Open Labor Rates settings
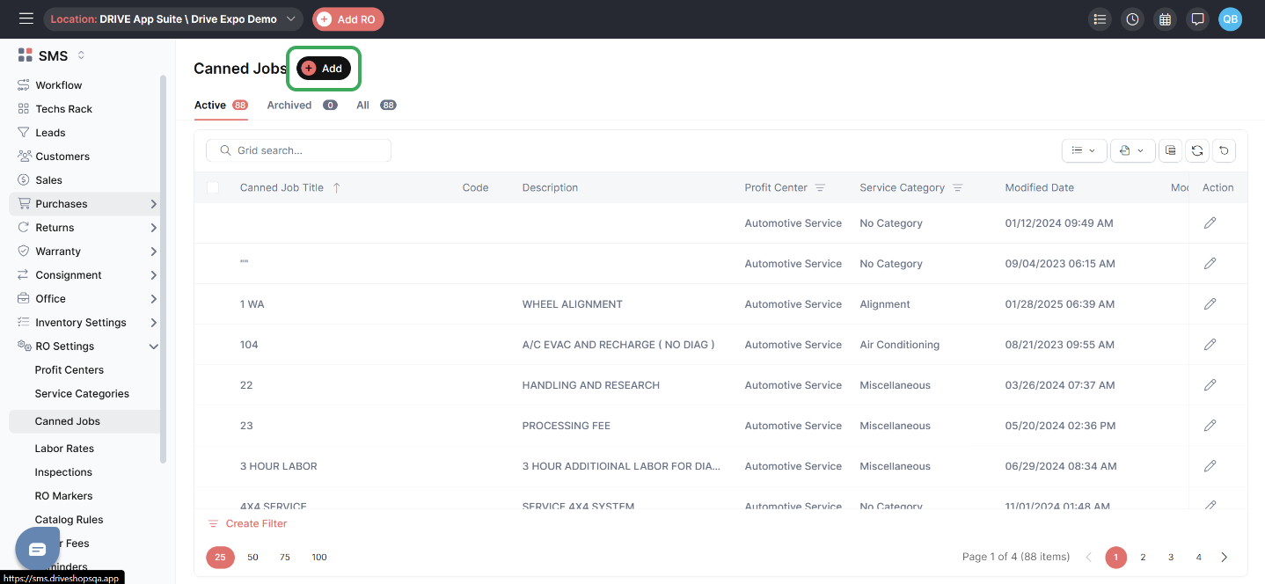The height and width of the screenshot is (584, 1265). pos(64,449)
